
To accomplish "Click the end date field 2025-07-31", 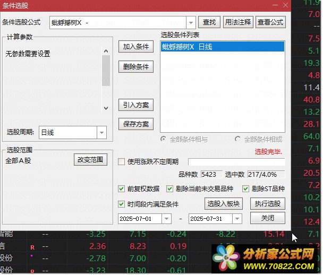I will pos(210,219).
